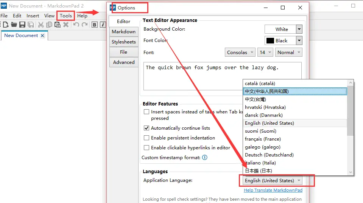Open the Help menu
Viewport: 363px width, 203px height.
pyautogui.click(x=82, y=16)
